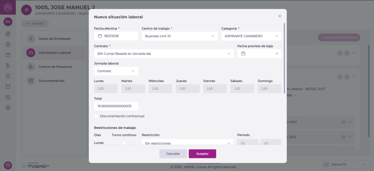Image resolution: width=374 pixels, height=171 pixels.
Task: Close the Nueva situación laboral dialog
Action: point(280,16)
